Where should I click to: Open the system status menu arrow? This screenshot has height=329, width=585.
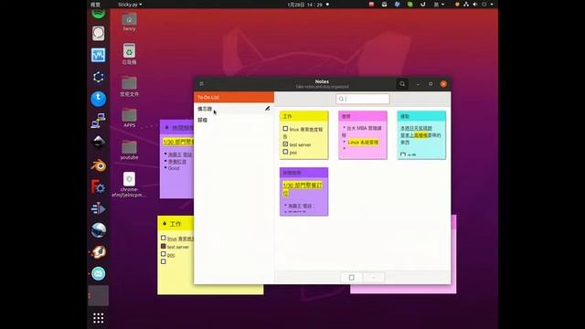492,5
